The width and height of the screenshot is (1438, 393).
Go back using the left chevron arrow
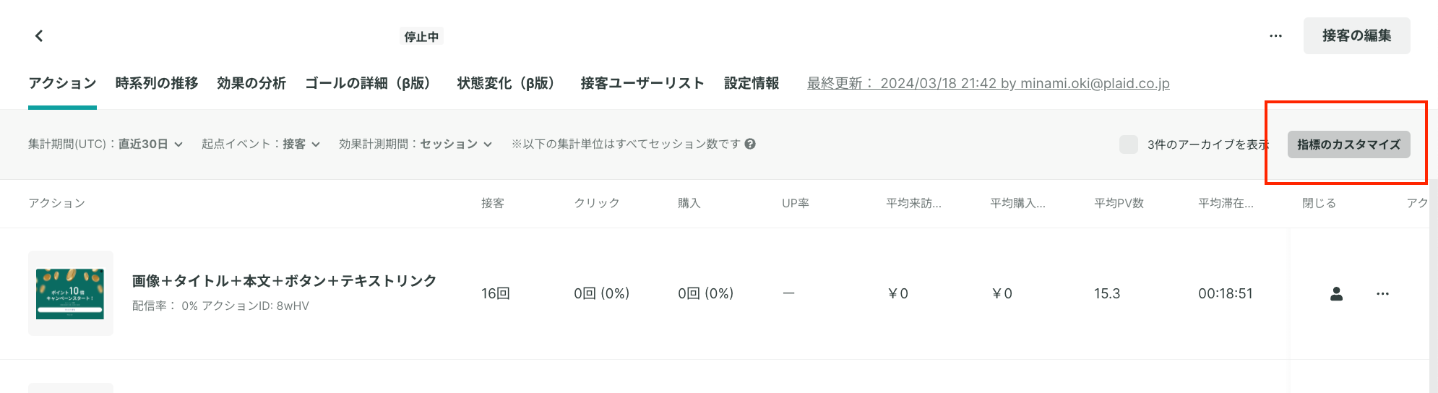(39, 35)
